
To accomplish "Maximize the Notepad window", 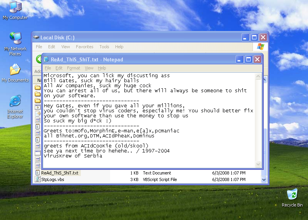I will pos(248,59).
